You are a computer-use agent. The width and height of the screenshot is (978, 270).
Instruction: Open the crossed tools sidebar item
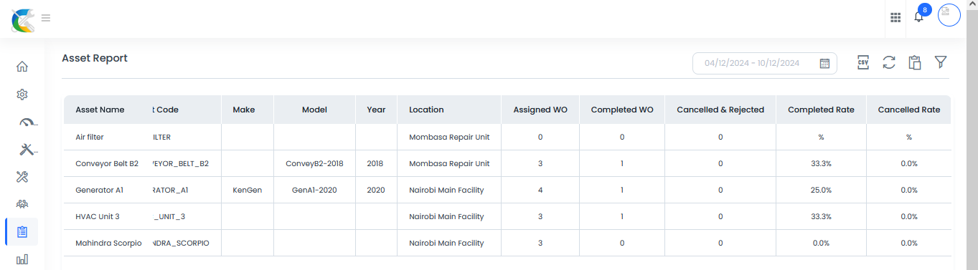point(22,177)
